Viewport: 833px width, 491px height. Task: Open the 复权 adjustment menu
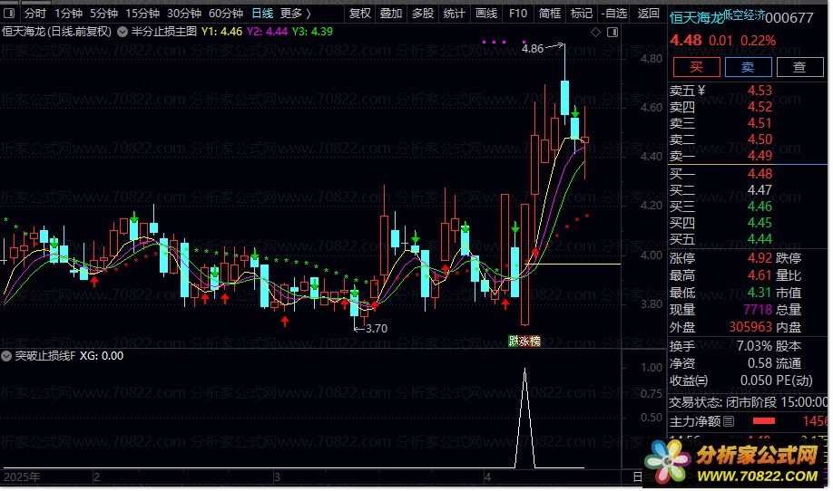point(359,14)
